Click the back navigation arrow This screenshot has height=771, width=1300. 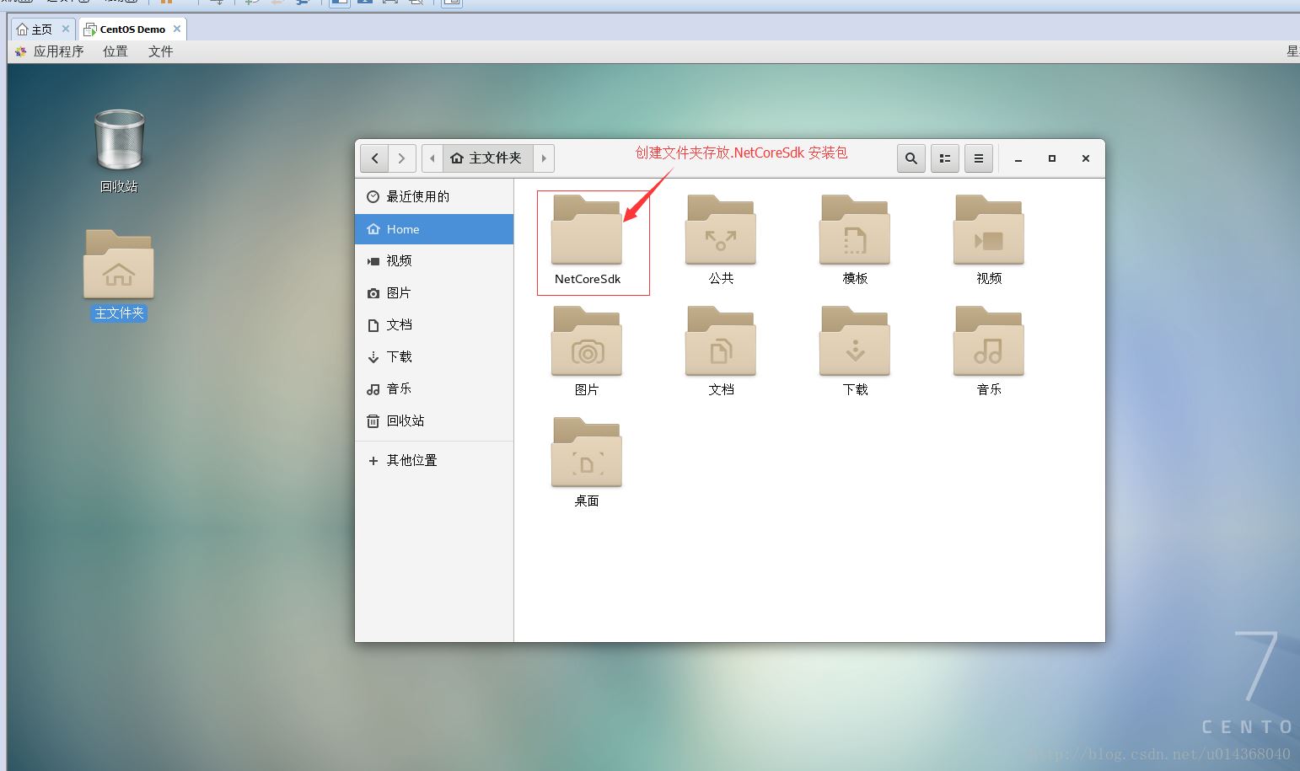point(374,158)
